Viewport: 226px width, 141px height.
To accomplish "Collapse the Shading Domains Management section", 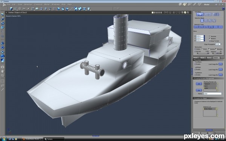I will click(x=194, y=79).
